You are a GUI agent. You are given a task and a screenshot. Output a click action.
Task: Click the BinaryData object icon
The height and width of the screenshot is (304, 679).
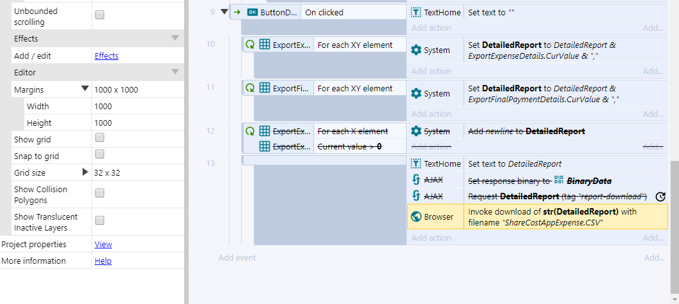point(558,180)
